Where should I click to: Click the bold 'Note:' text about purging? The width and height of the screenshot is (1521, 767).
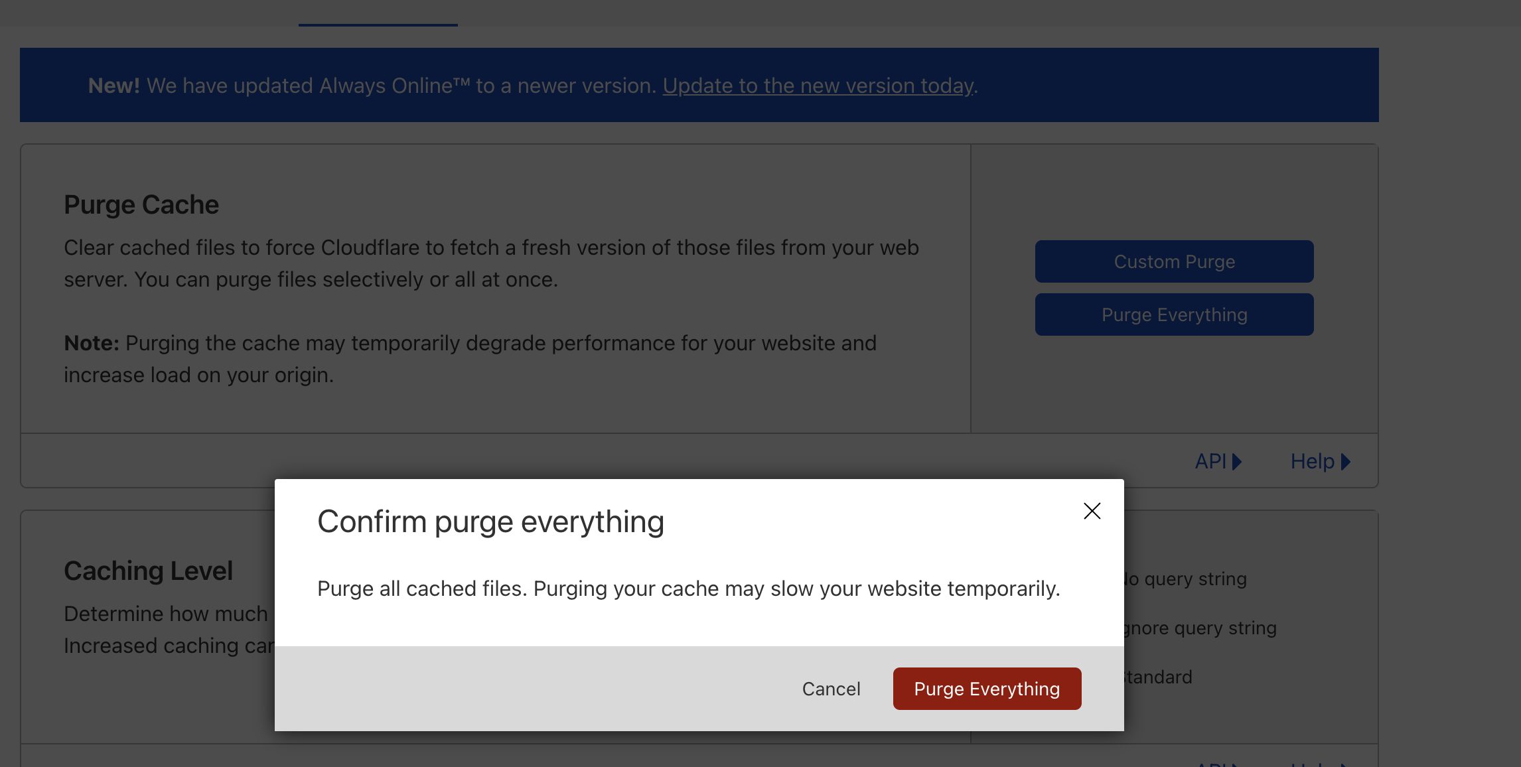91,343
